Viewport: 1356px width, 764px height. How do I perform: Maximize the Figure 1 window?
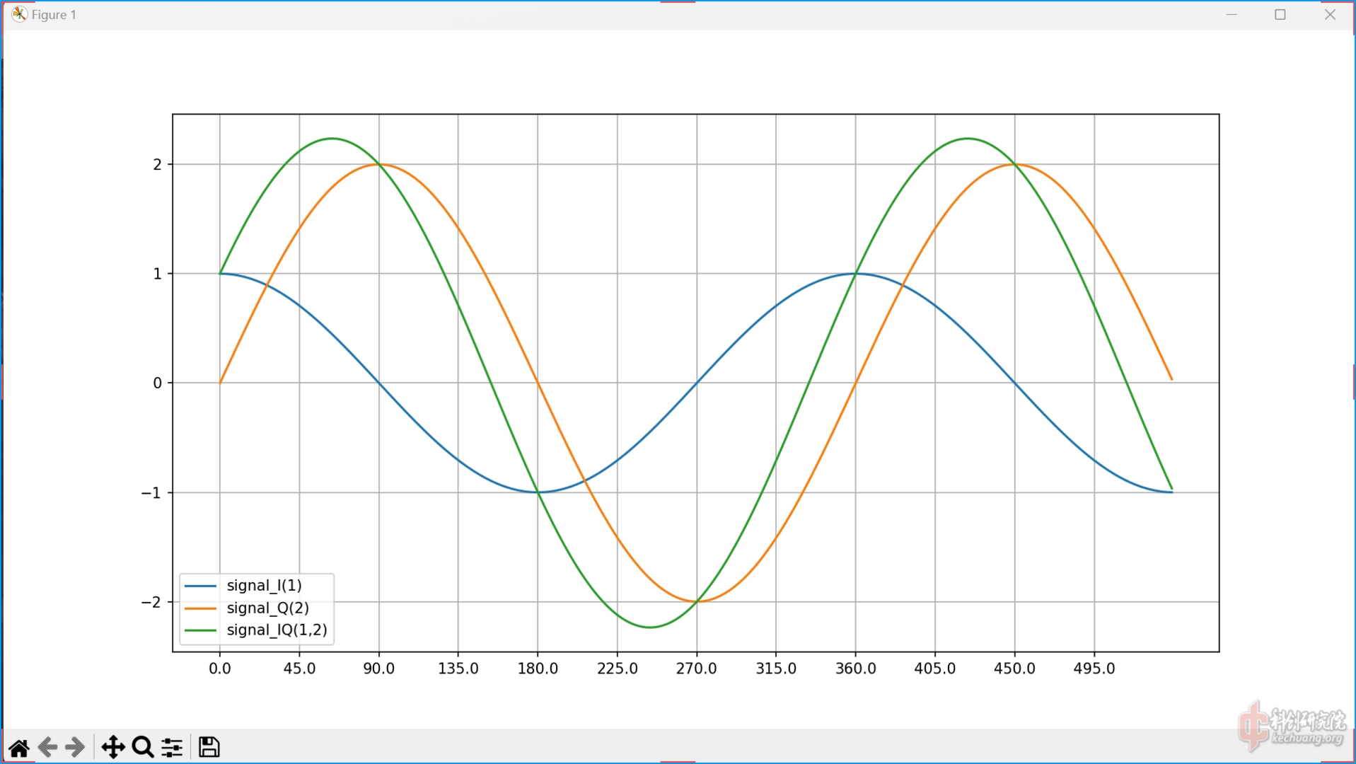[x=1280, y=14]
